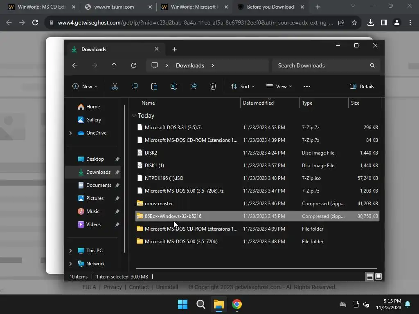Screen dimensions: 419x314
Task: Toggle the Details pane button
Action: pyautogui.click(x=362, y=87)
